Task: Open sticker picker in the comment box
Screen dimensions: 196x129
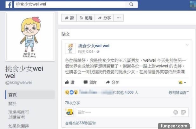Action: click(183, 112)
